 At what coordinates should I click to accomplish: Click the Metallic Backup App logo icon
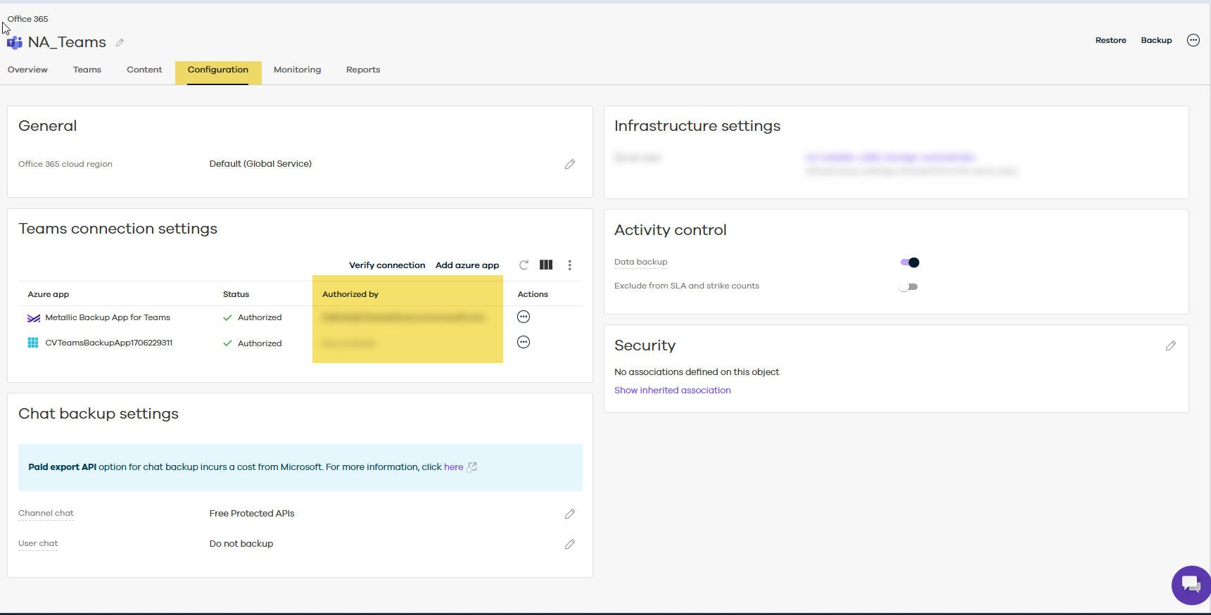click(33, 318)
